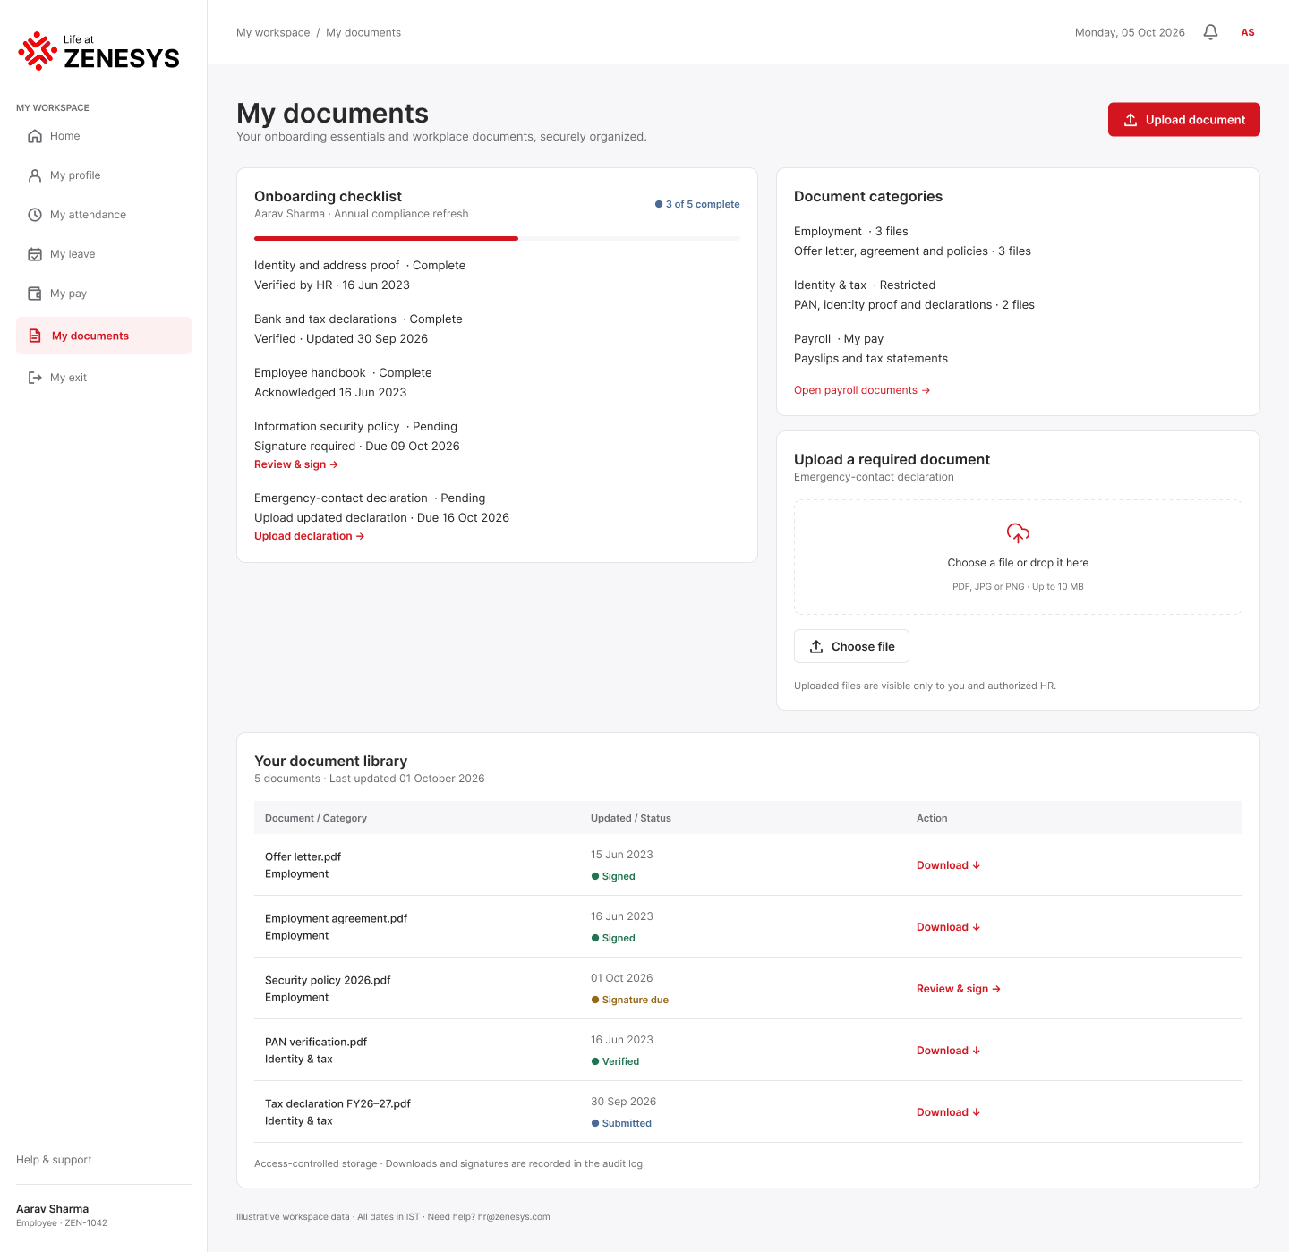This screenshot has width=1289, height=1252.
Task: Download PAN verification.pdf
Action: tap(949, 1051)
